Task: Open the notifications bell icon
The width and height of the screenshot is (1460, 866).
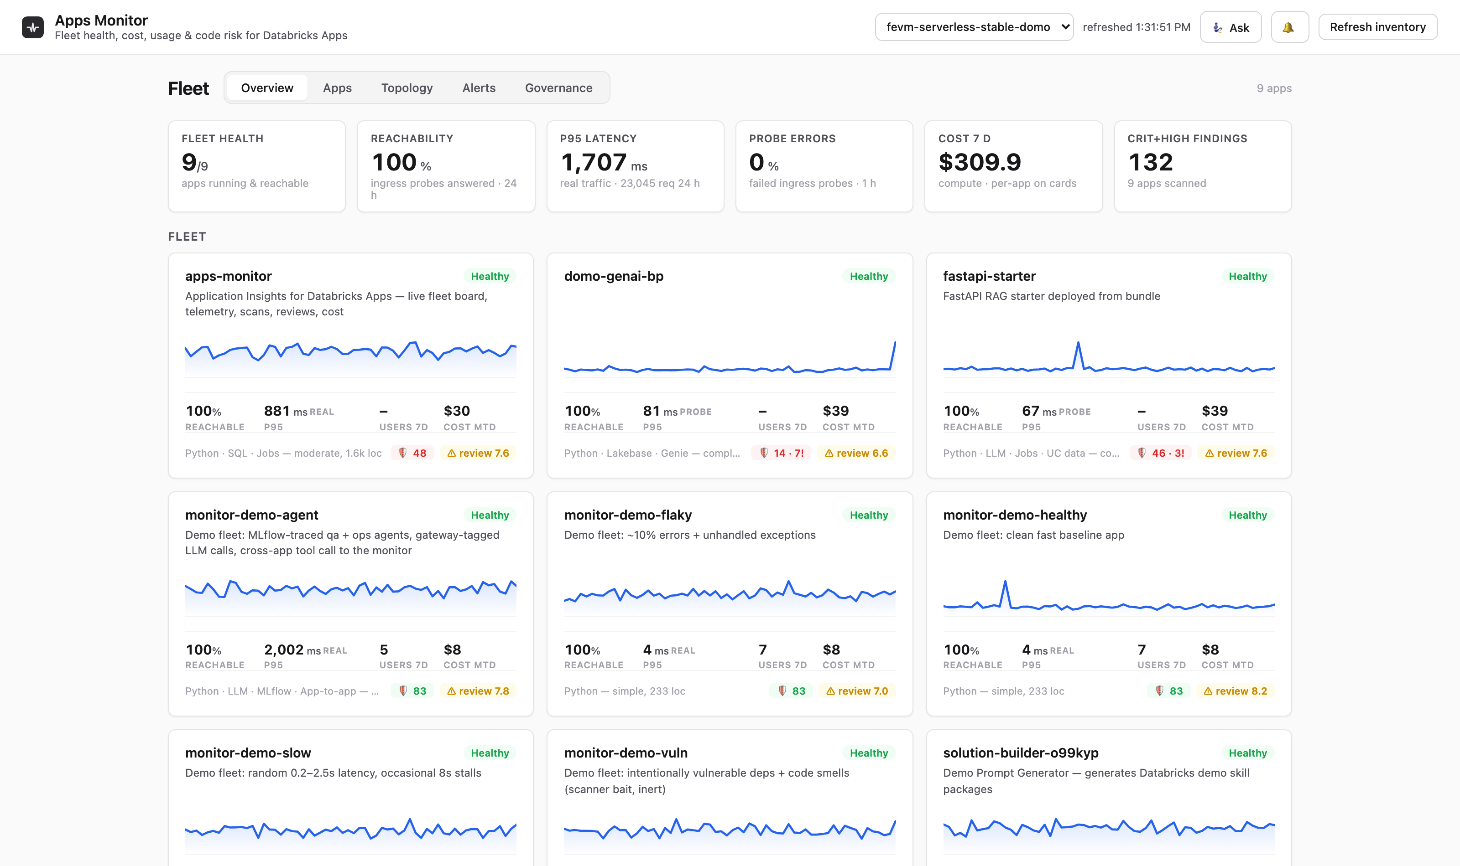Action: pyautogui.click(x=1289, y=27)
